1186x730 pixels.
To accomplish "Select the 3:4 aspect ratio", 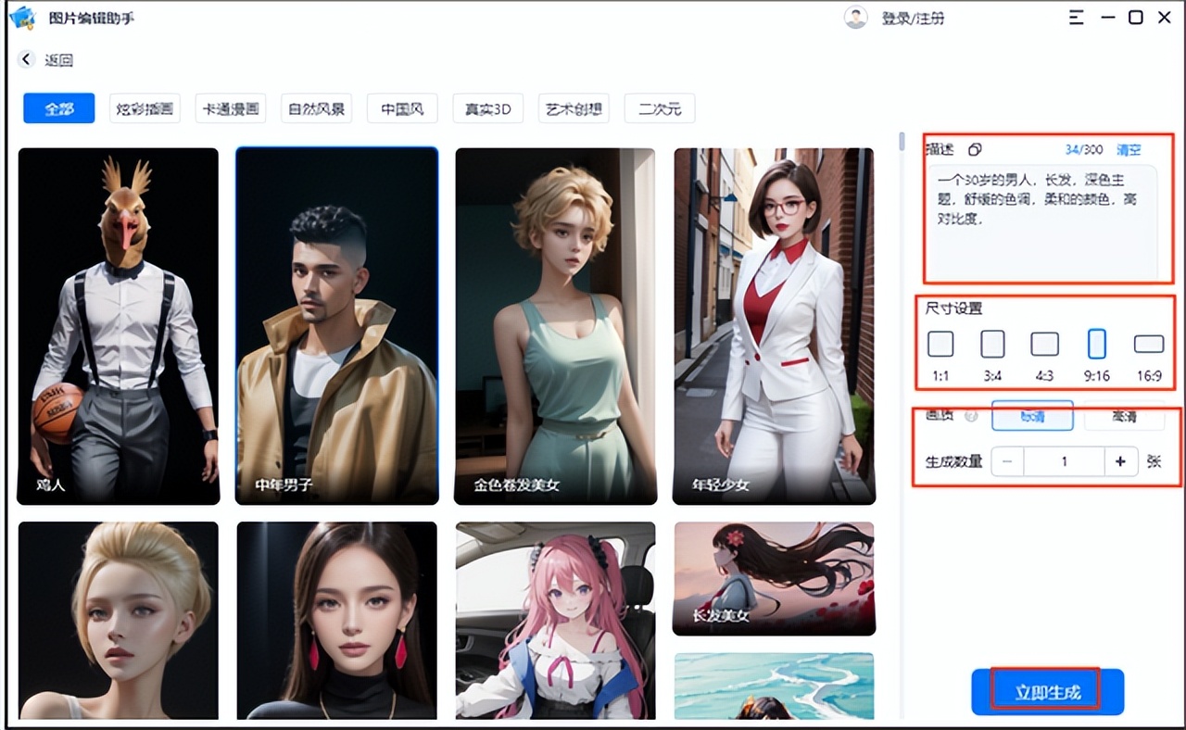I will (992, 344).
